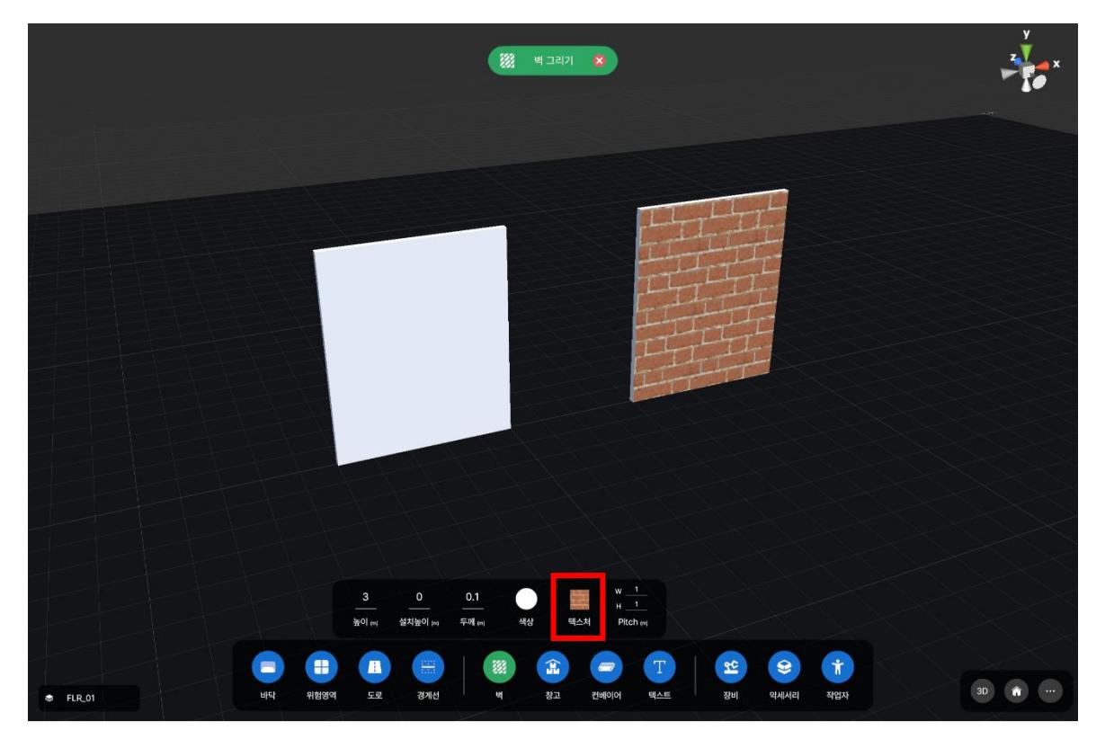
Task: Open the 창고 warehouse tool
Action: (x=549, y=666)
